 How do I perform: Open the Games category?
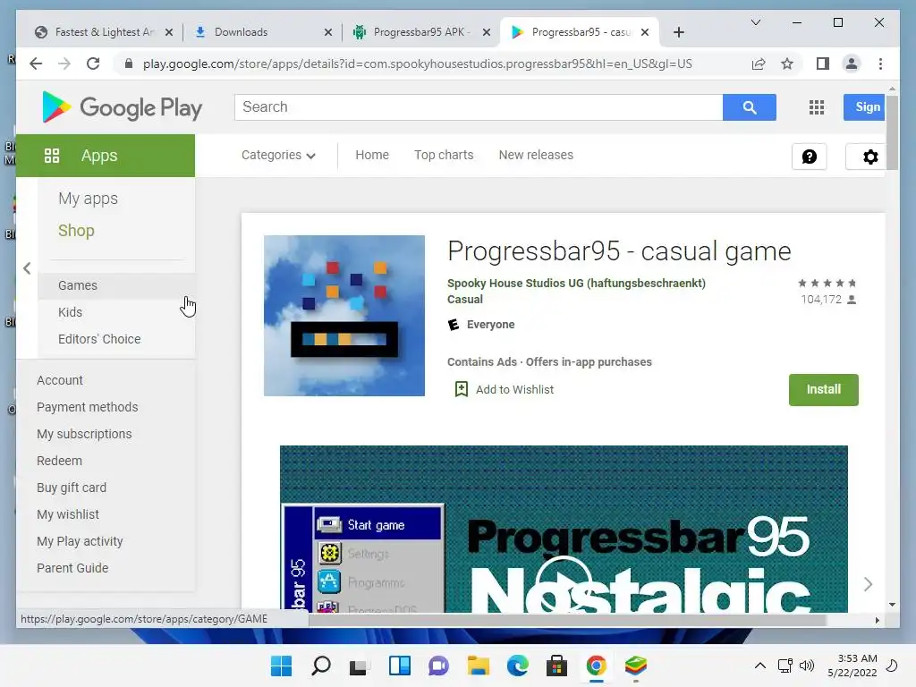click(116, 285)
